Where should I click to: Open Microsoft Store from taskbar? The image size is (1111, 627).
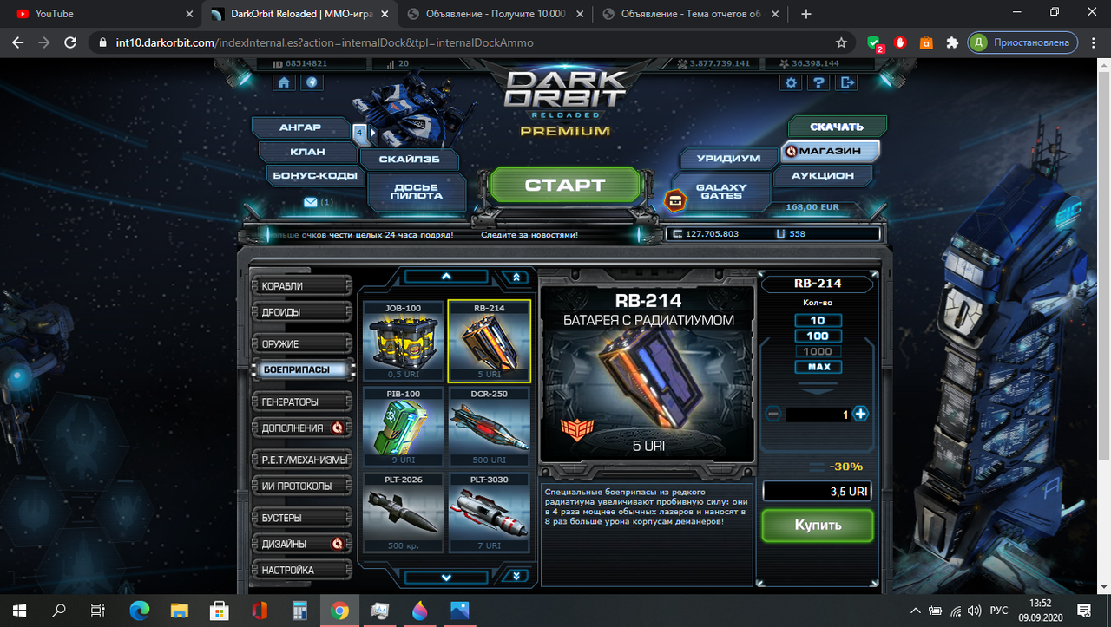[220, 611]
